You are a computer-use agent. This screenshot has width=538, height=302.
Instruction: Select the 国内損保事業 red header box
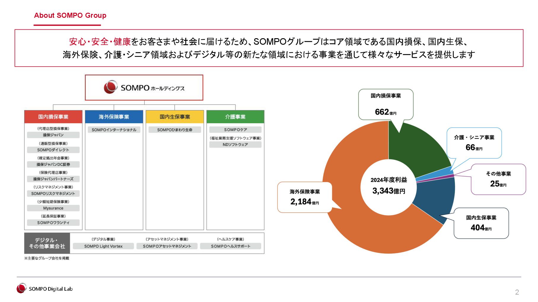click(x=53, y=117)
